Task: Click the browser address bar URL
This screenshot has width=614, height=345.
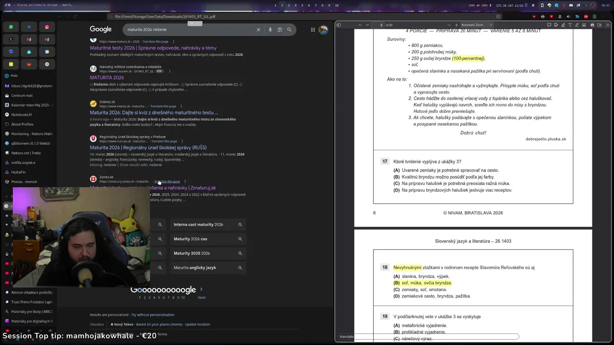Action: point(165,17)
